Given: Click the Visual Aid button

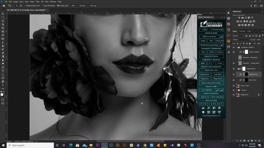Looking at the screenshot, I should pyautogui.click(x=220, y=41).
